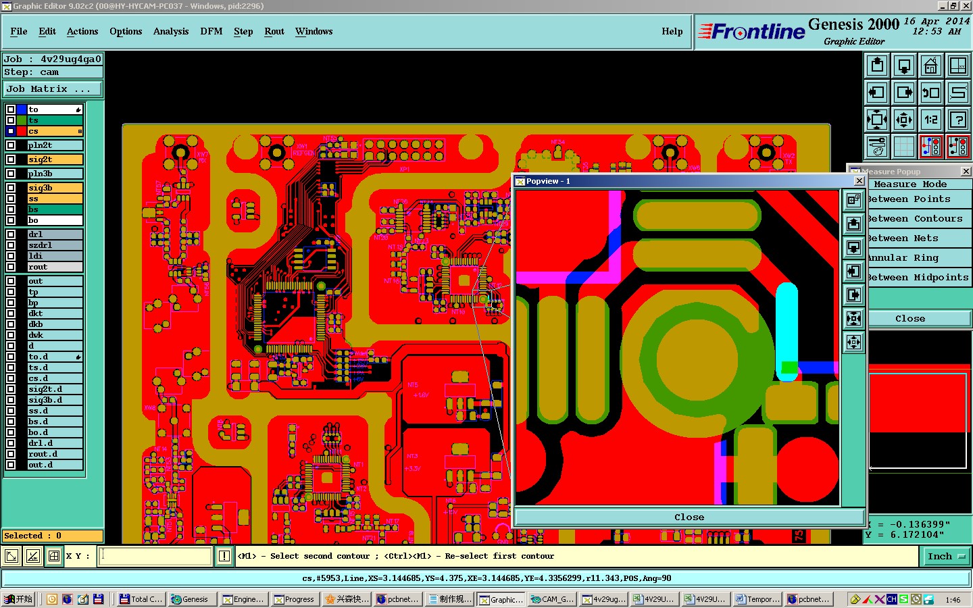Click the S-shaped trace icon
This screenshot has height=608, width=973.
click(x=958, y=93)
